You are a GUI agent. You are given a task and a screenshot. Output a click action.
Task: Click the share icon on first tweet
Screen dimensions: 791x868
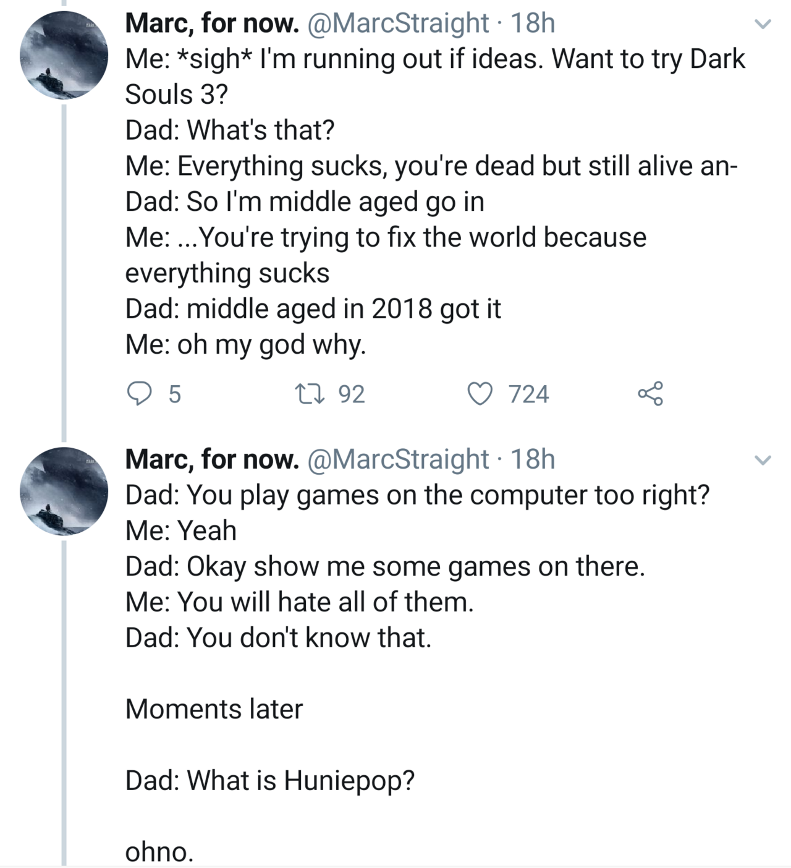(x=649, y=393)
